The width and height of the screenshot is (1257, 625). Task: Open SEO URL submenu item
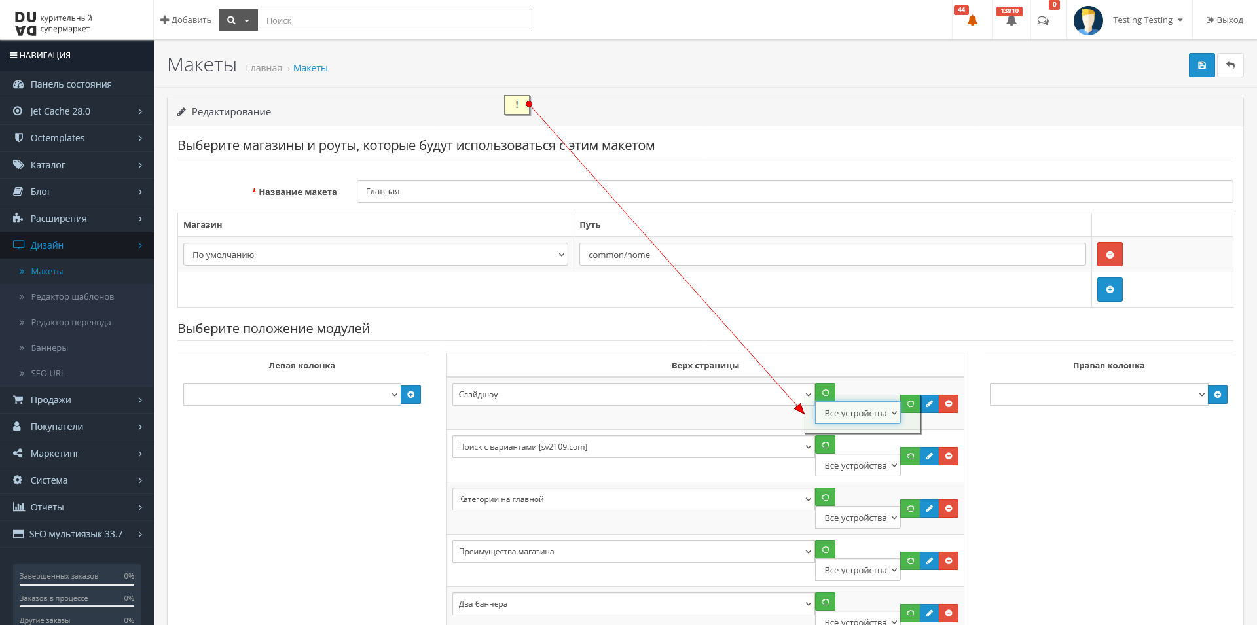tap(48, 374)
